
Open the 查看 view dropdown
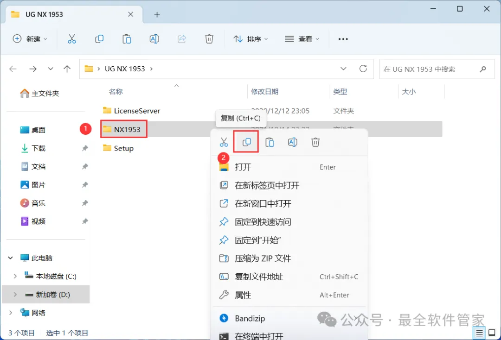click(302, 39)
